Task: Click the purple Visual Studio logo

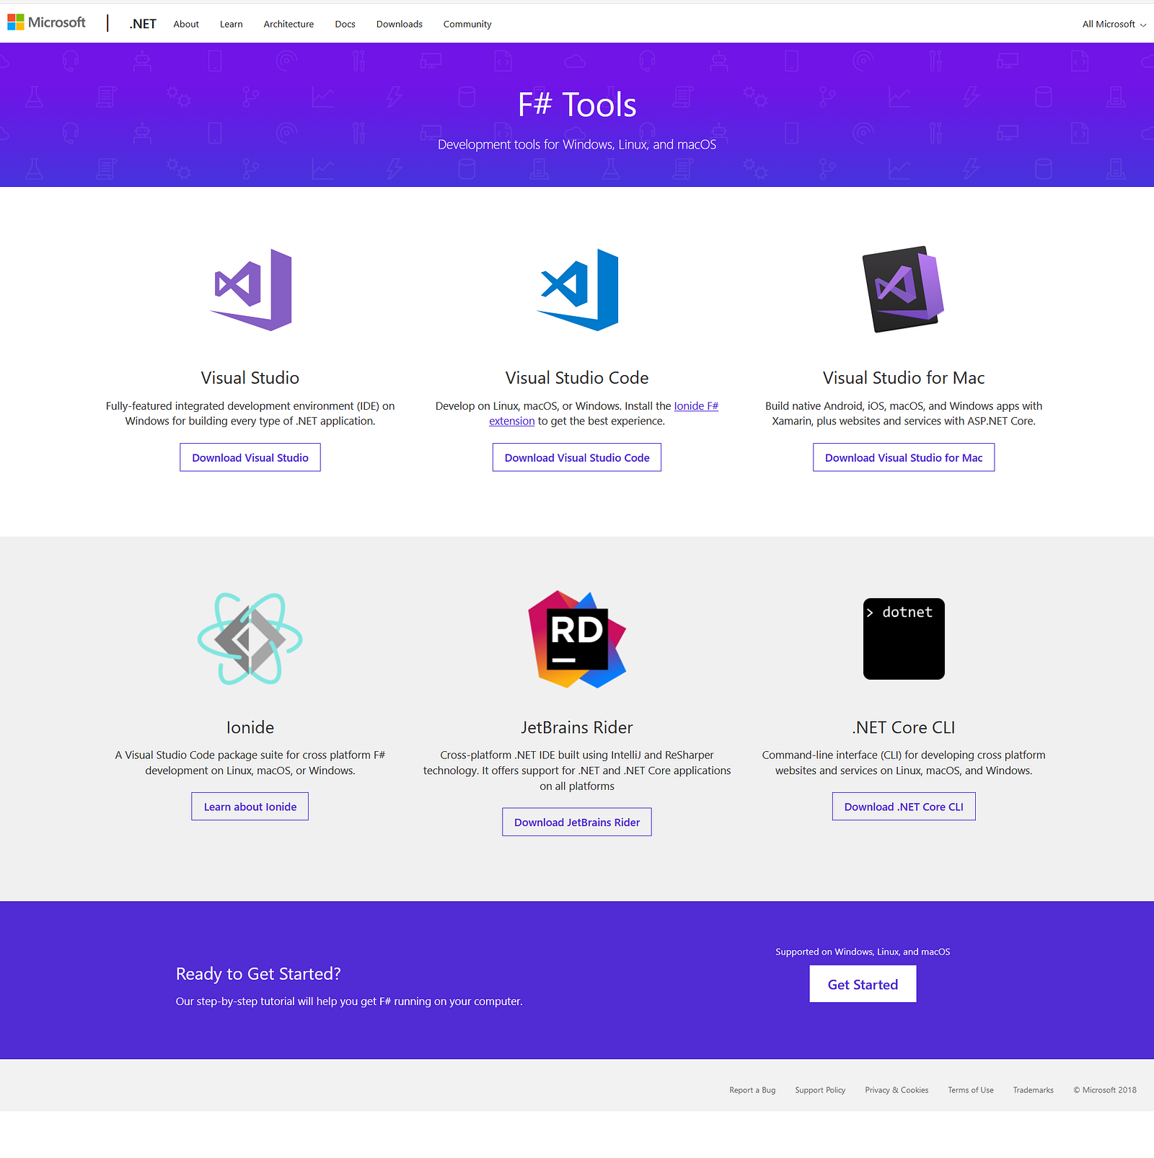Action: pos(251,290)
